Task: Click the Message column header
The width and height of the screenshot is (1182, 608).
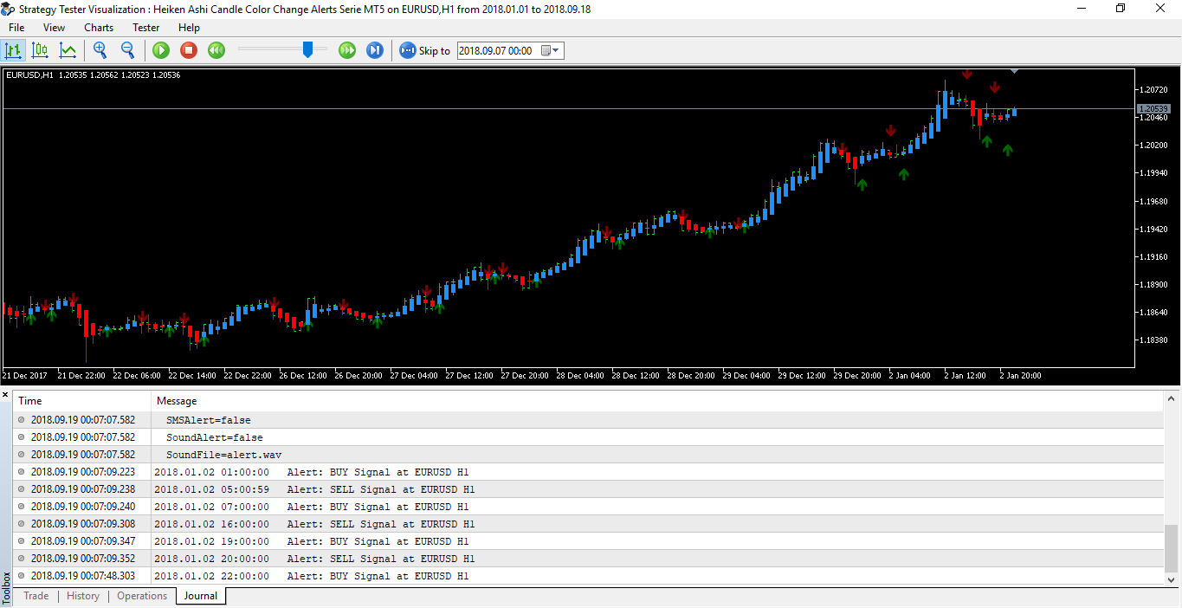Action: pyautogui.click(x=658, y=401)
